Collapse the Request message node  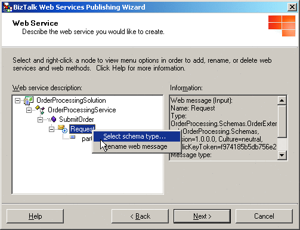(x=51, y=129)
